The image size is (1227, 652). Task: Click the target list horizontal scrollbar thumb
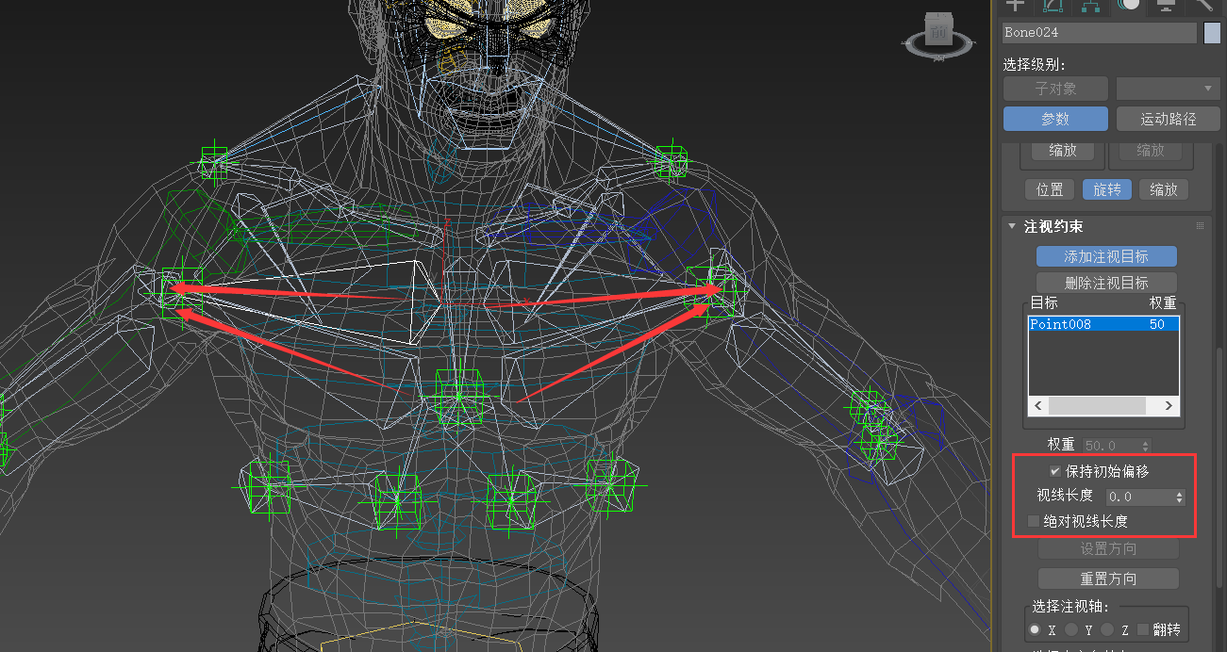pyautogui.click(x=1097, y=405)
